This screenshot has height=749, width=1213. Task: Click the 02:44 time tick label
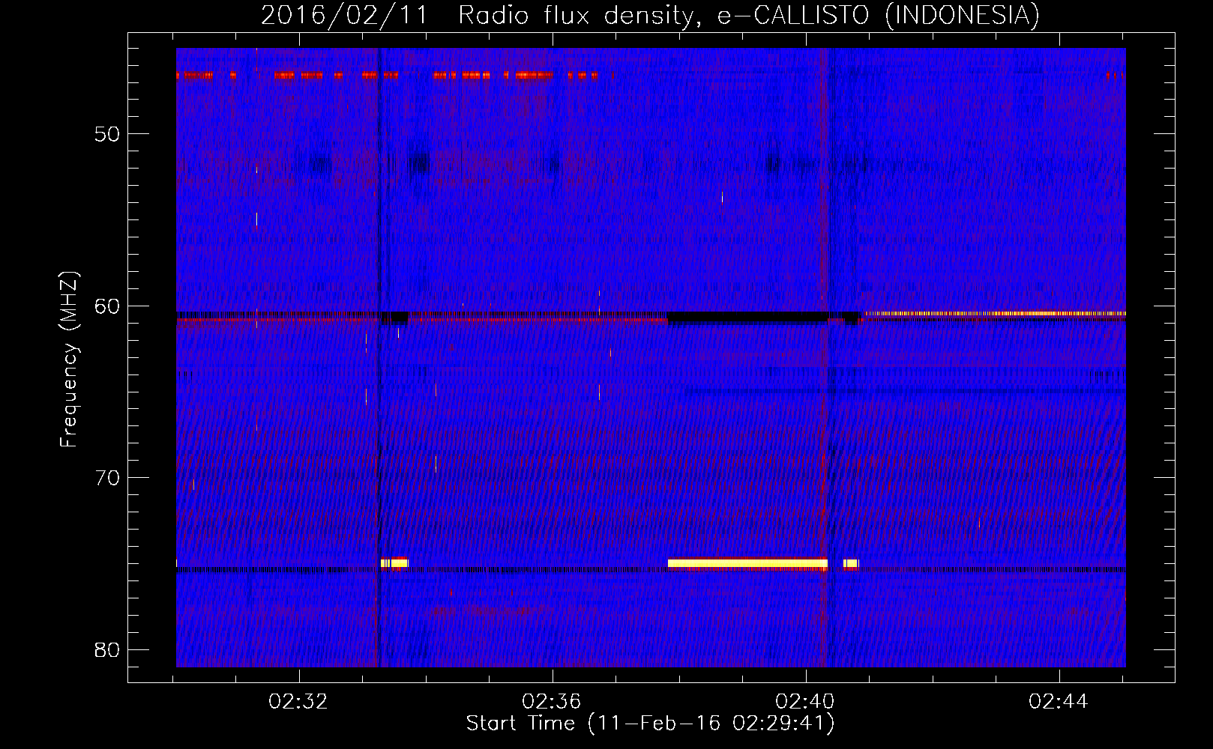(x=1059, y=702)
